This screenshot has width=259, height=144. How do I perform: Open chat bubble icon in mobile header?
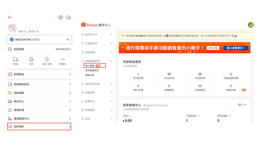69,17
